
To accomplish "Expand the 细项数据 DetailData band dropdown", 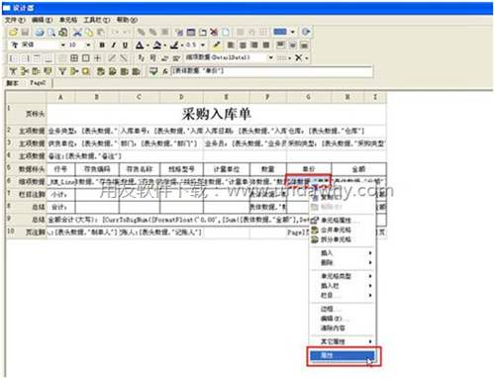I will [x=271, y=57].
